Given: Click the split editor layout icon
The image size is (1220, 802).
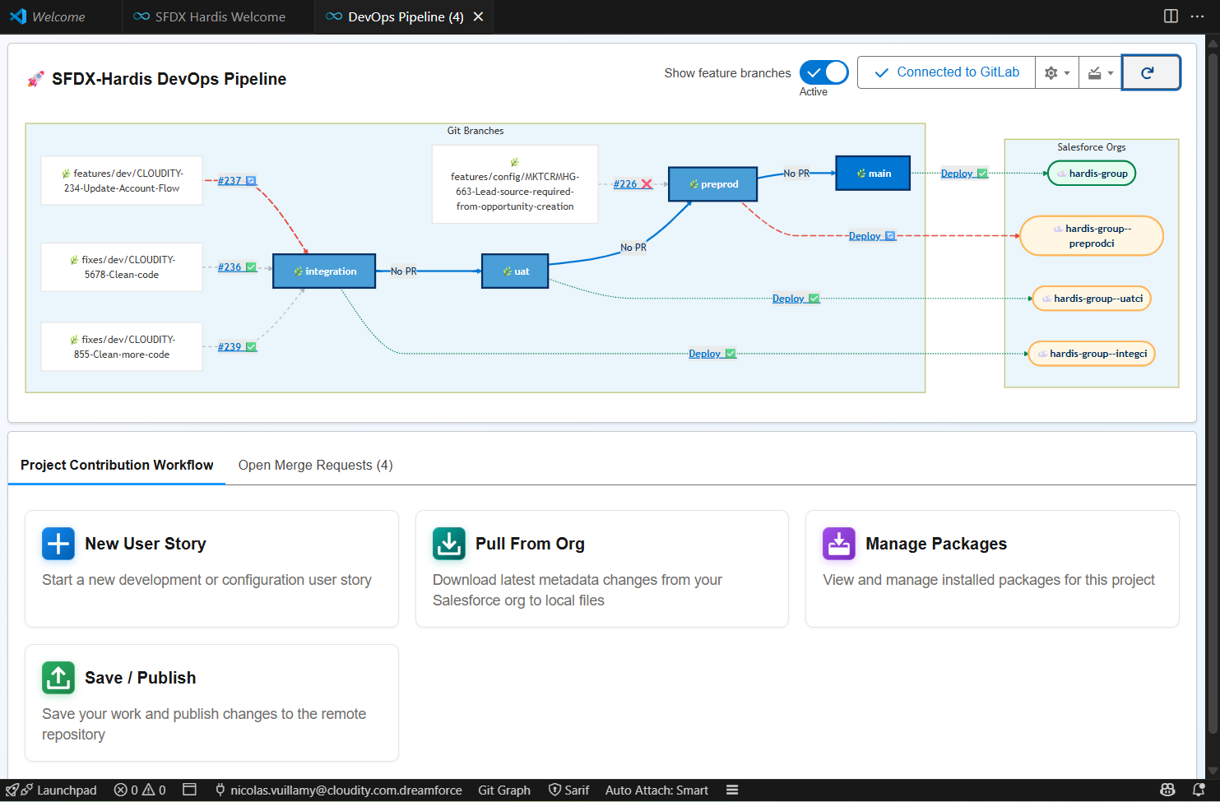Looking at the screenshot, I should point(1171,16).
